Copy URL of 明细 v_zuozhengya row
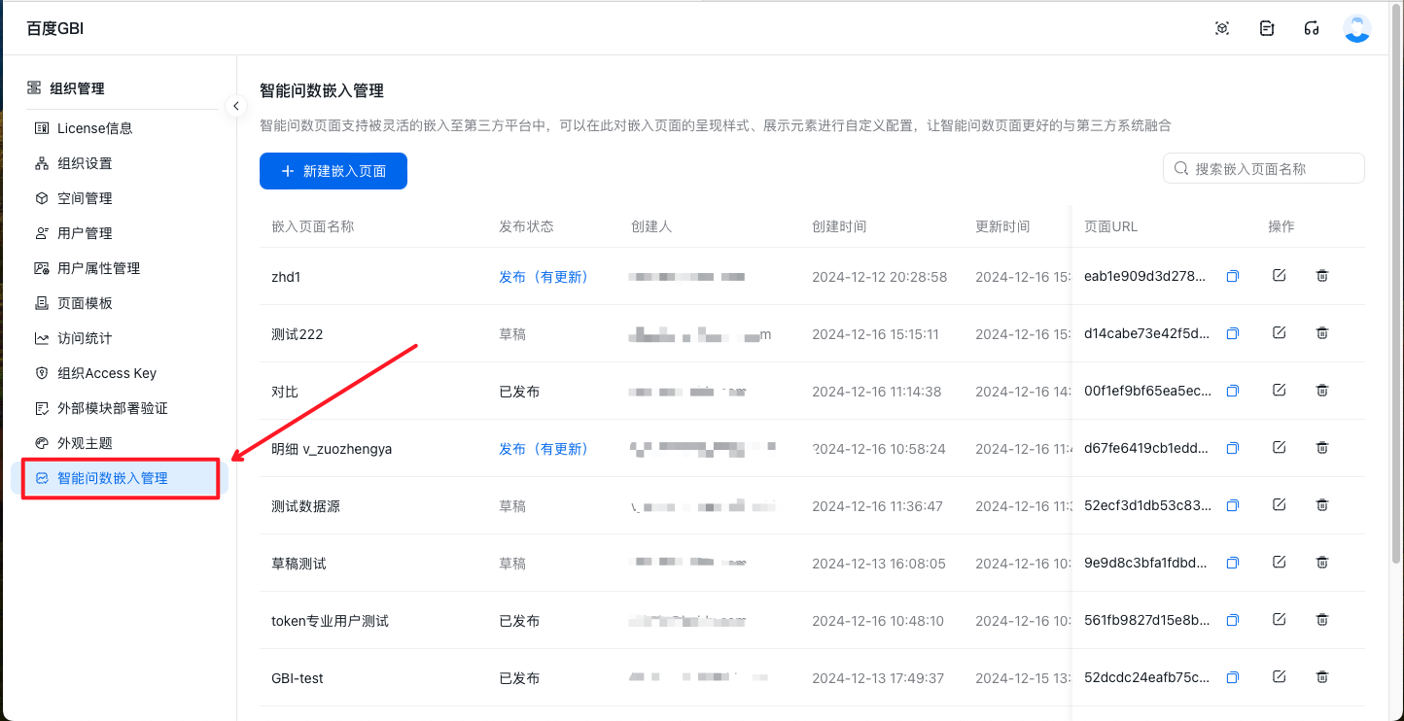The height and width of the screenshot is (721, 1404). coord(1233,449)
